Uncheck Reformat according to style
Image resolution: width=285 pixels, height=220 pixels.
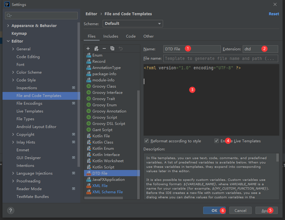coord(146,141)
